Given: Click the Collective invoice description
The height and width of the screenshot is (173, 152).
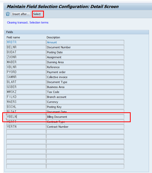Looking at the screenshot, I should pos(85,77).
